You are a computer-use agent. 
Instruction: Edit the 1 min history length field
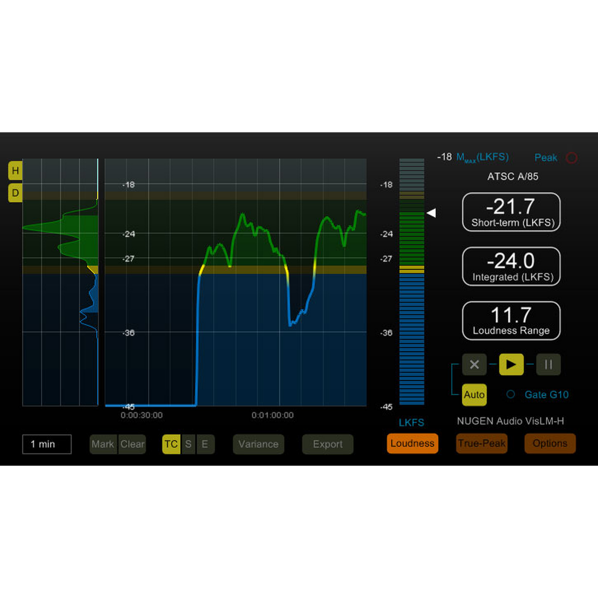(x=47, y=444)
